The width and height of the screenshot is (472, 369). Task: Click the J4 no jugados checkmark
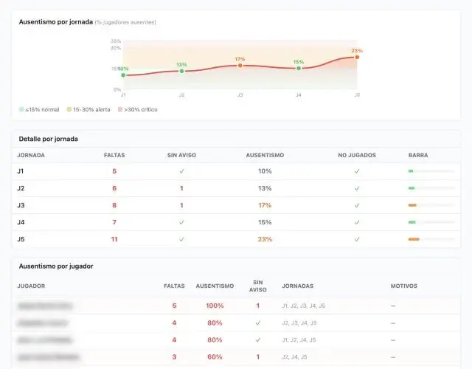(357, 222)
